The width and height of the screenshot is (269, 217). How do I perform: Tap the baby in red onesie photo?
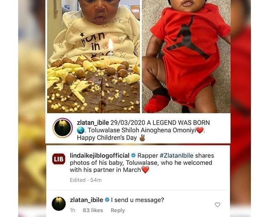click(186, 56)
